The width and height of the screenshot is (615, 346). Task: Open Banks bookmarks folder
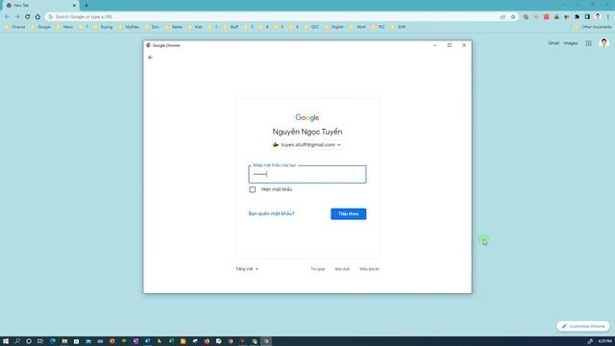174,27
